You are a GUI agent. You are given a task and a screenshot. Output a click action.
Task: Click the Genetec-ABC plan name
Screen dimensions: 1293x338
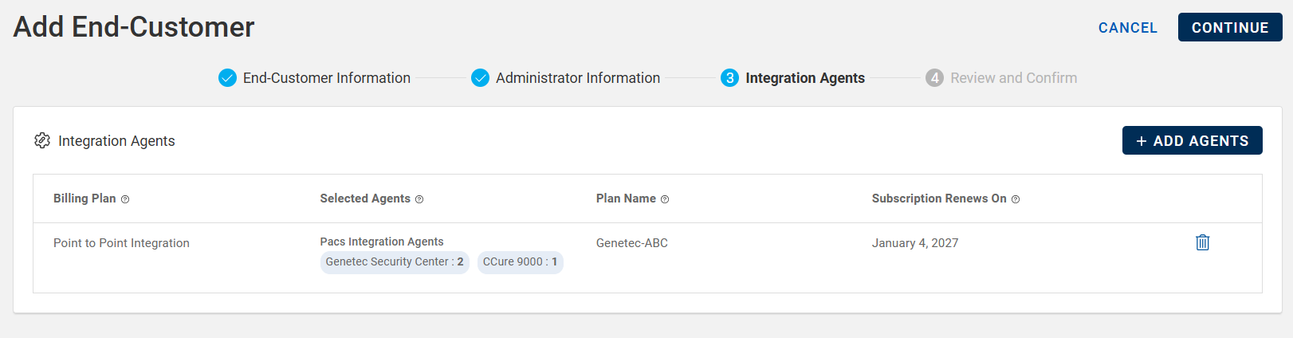(632, 243)
